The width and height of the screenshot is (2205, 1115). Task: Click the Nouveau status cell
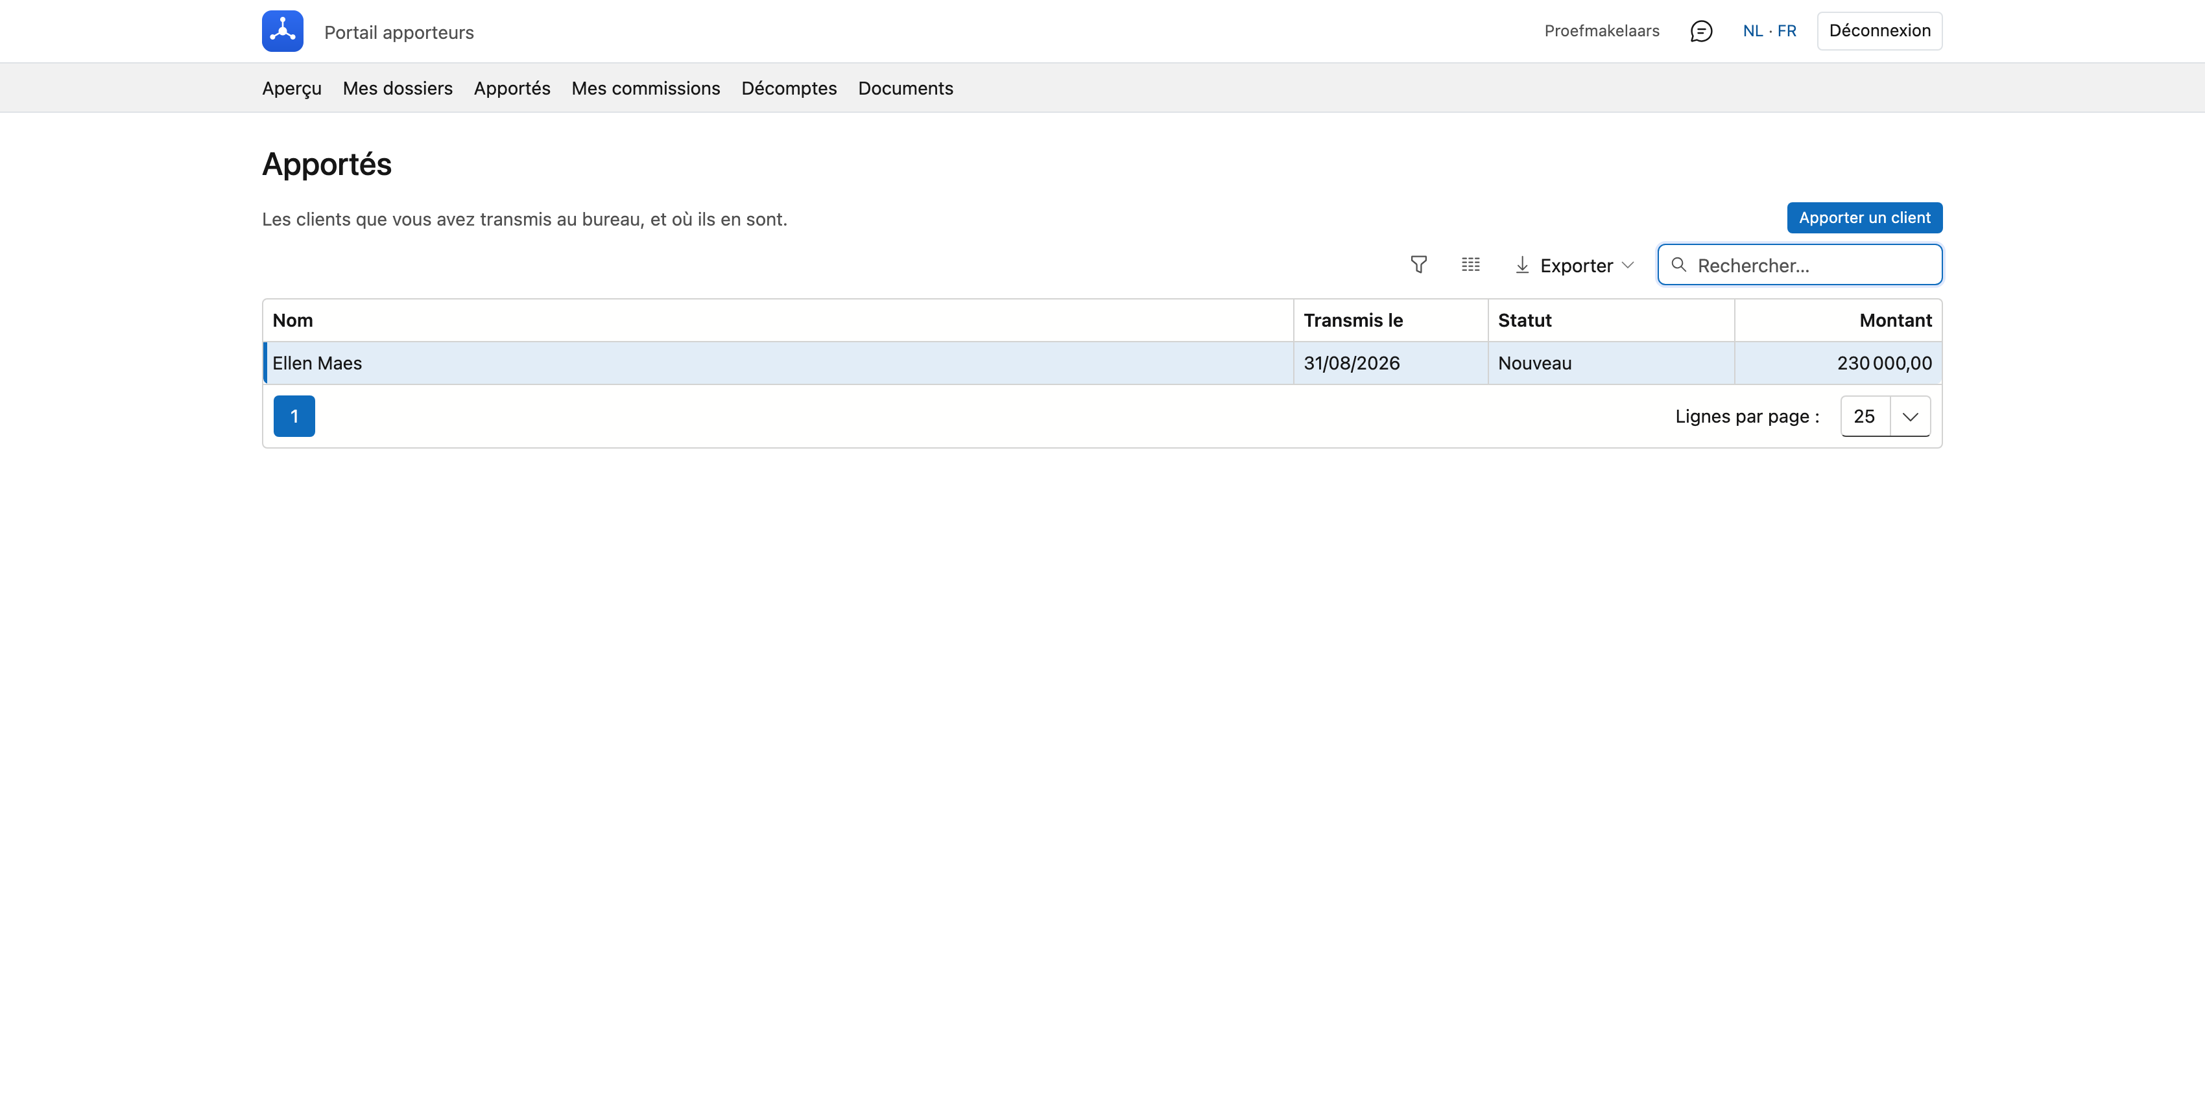pyautogui.click(x=1611, y=363)
